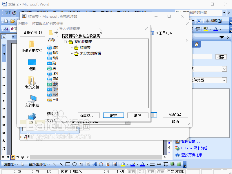
Task: Insert a vertical text box
Action: pyautogui.click(x=88, y=164)
